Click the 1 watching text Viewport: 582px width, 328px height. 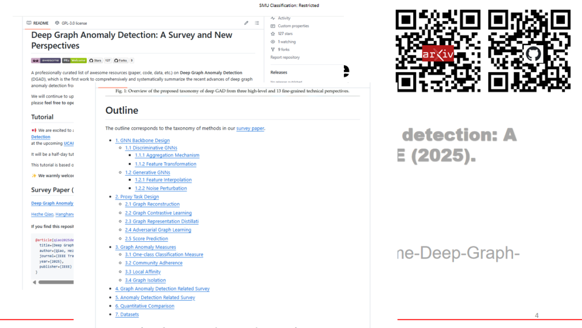[x=287, y=41]
